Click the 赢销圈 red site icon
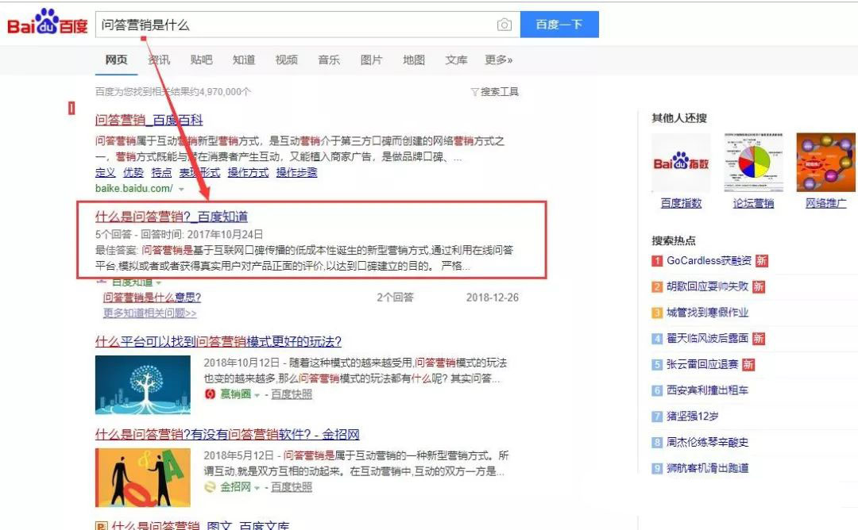The width and height of the screenshot is (858, 530). (211, 394)
